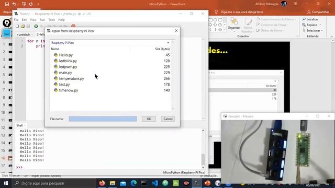Image resolution: width=335 pixels, height=188 pixels.
Task: Click the PowerPoint icon on the taskbar
Action: tap(207, 183)
